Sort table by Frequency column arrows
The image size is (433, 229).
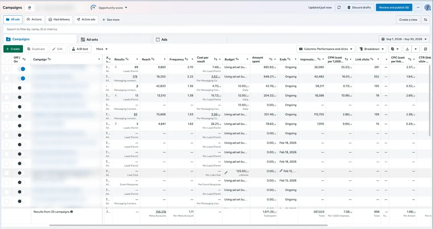tap(186, 59)
